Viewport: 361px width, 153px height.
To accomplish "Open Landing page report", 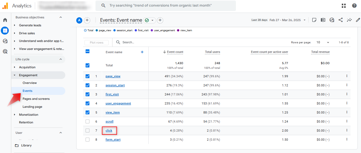I will 32,107.
